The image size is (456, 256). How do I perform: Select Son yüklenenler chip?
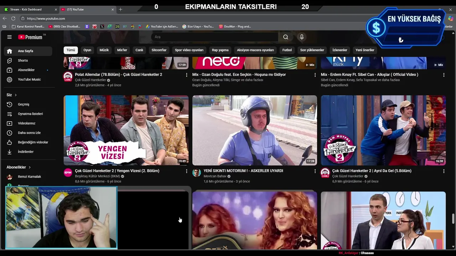(312, 50)
